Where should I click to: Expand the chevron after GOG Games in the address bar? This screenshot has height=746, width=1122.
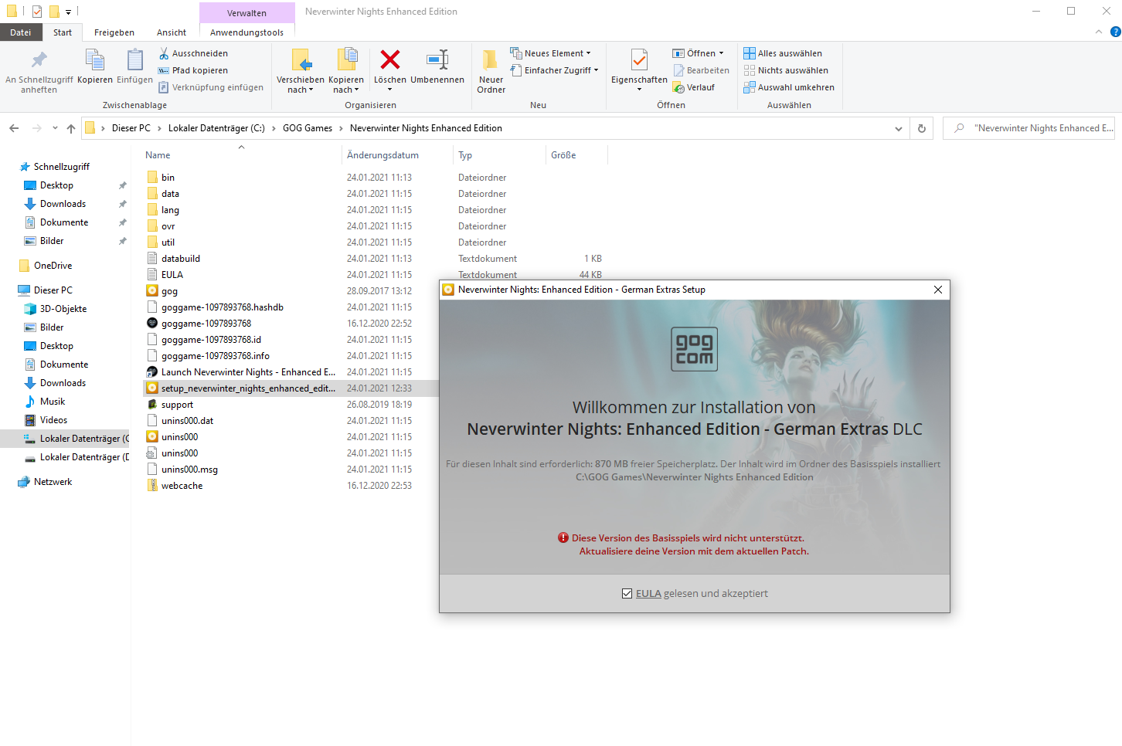click(341, 128)
